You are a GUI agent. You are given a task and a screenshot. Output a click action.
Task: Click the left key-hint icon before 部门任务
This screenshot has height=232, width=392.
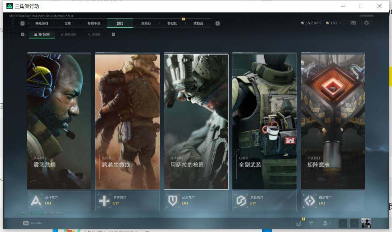(22, 34)
